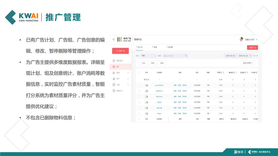Tick the select-all checkbox in table header
278x156 pixels.
[139, 73]
